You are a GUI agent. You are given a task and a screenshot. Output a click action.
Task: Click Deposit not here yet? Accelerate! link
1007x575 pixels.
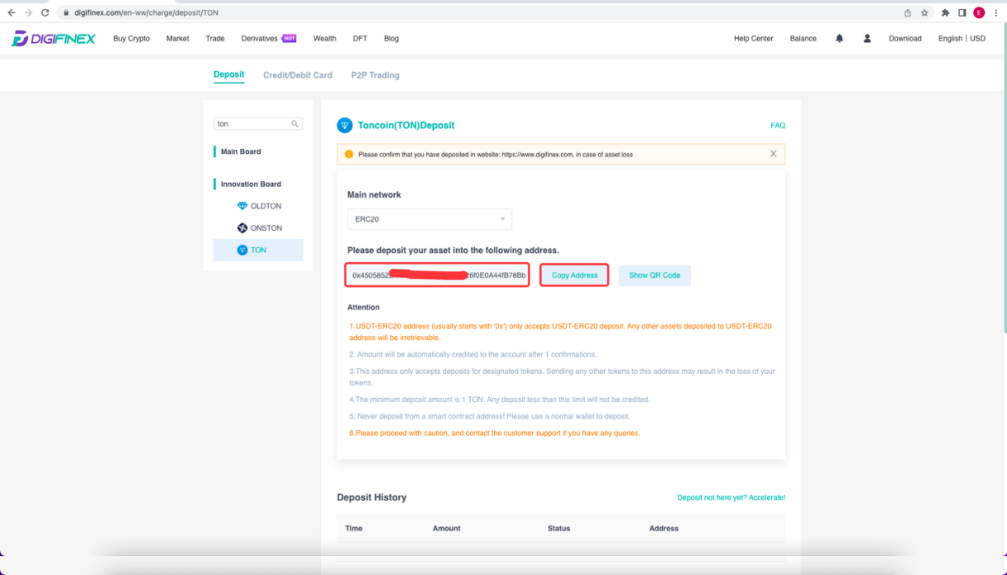click(x=731, y=498)
